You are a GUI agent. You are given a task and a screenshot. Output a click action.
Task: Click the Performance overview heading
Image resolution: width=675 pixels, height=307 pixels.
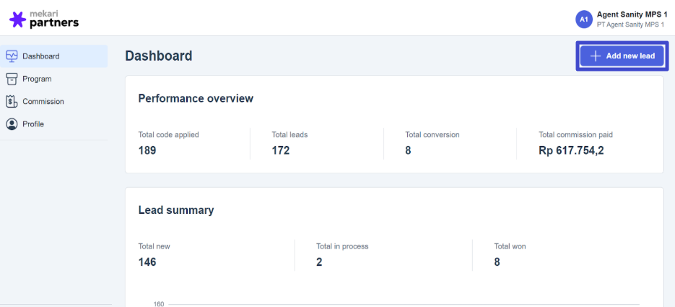click(x=196, y=98)
